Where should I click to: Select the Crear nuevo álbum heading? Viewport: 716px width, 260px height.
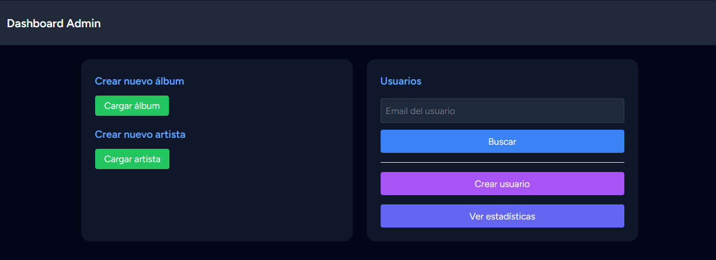139,81
